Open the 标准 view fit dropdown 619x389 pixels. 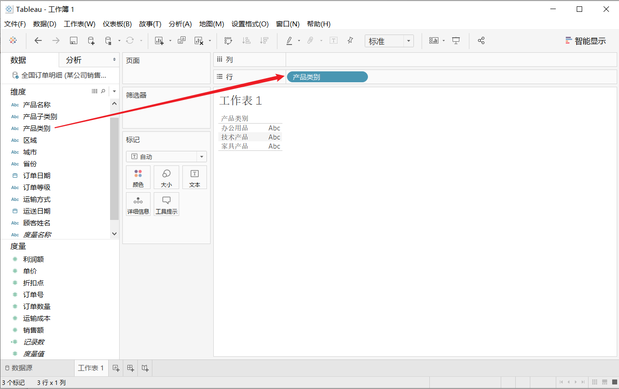(389, 40)
